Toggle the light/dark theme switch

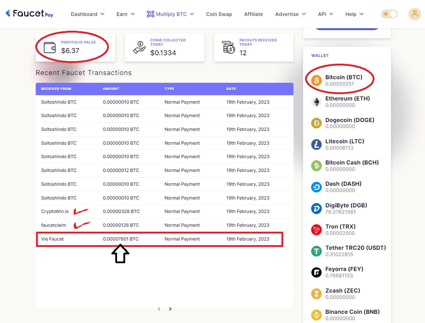(389, 14)
